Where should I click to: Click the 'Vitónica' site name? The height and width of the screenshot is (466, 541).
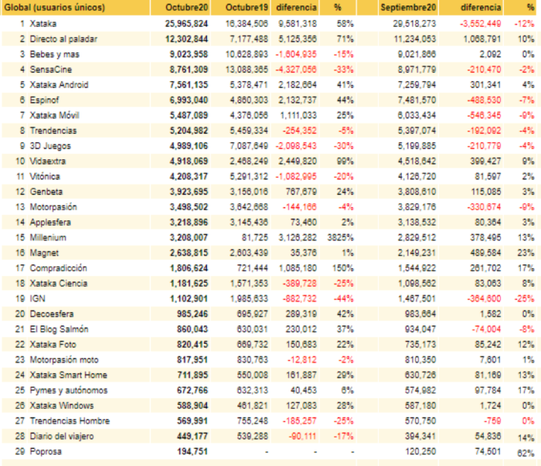click(x=45, y=176)
